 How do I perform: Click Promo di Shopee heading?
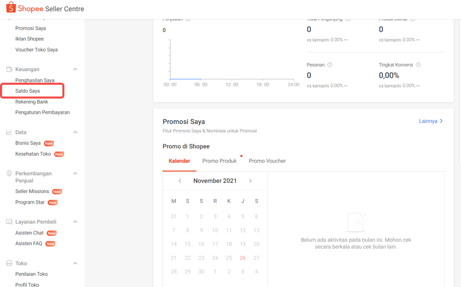pos(186,146)
